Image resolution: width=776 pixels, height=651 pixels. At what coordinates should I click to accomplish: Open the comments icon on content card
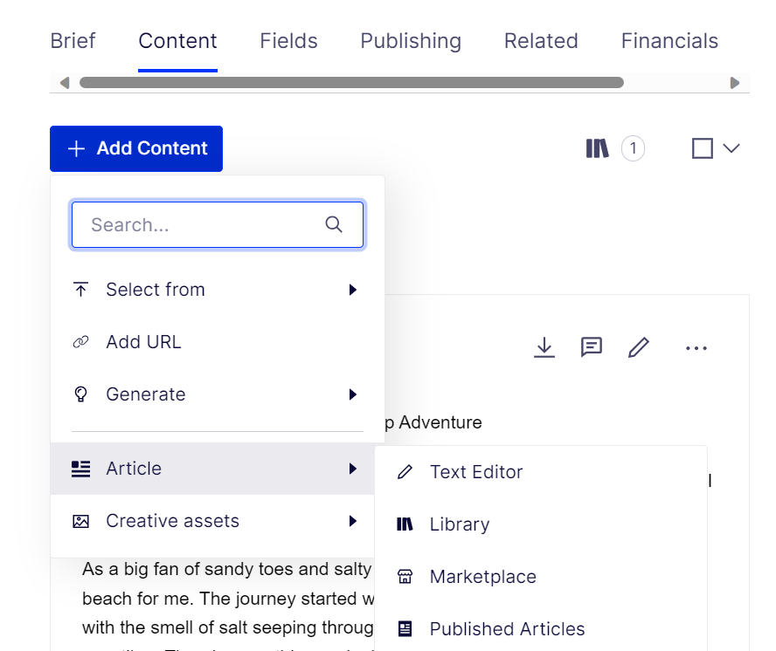coord(592,348)
